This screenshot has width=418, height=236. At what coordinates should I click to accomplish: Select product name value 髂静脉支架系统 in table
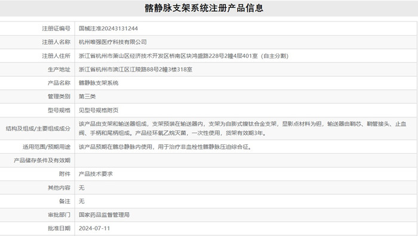point(99,83)
